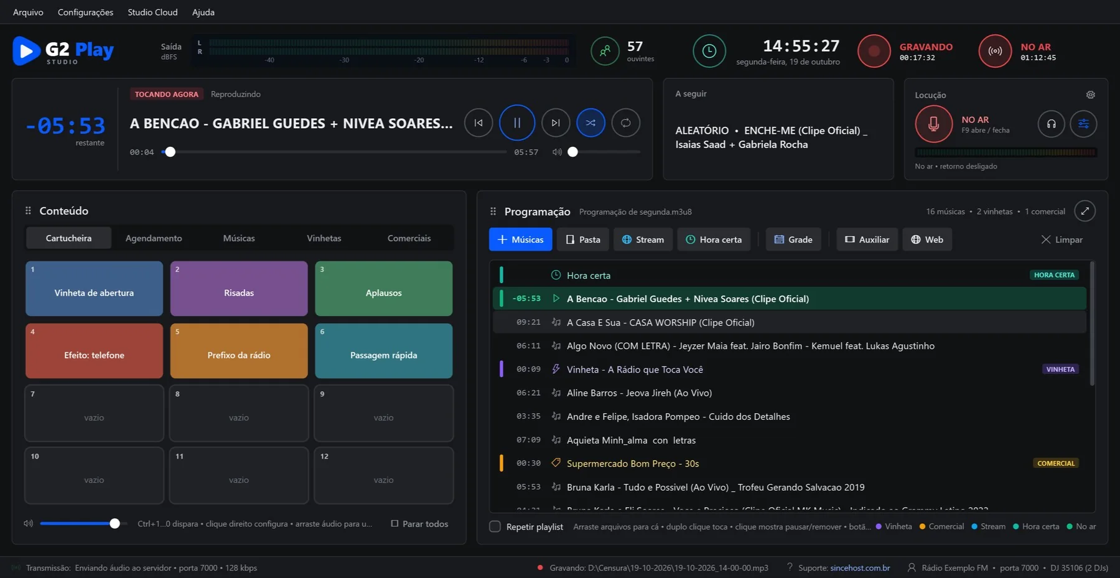Expand the Programação panel
Image resolution: width=1120 pixels, height=578 pixels.
click(1085, 211)
